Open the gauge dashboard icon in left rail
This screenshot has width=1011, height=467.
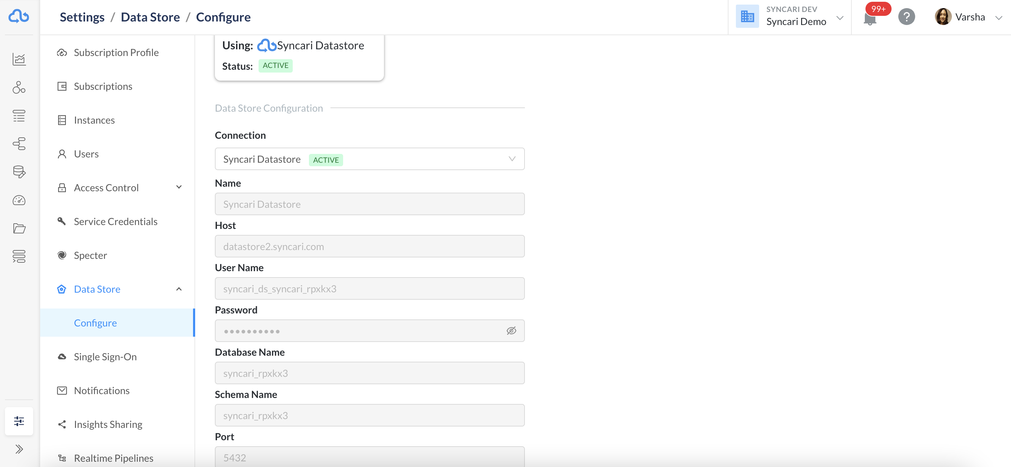(19, 200)
